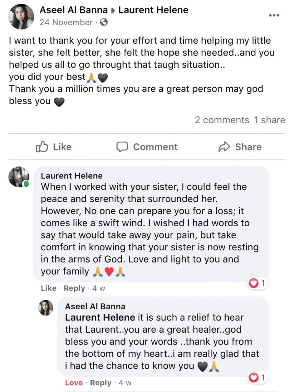Toggle the Love reaction on Aseel's reply

(74, 383)
